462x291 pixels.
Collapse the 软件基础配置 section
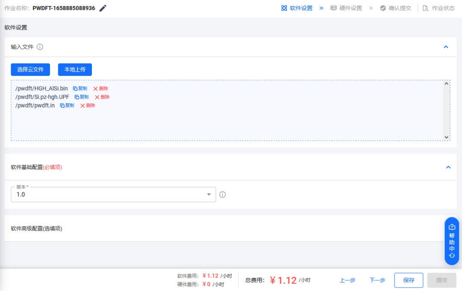(448, 167)
